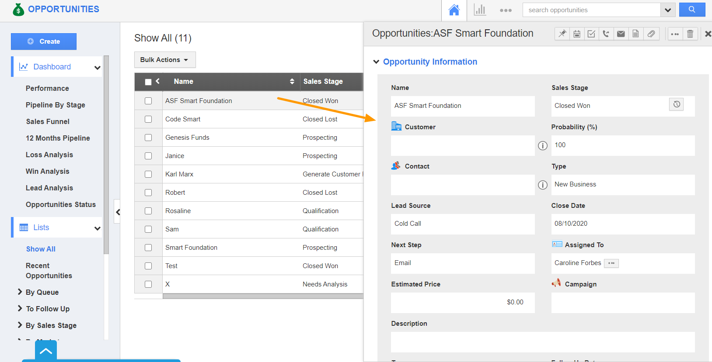Collapse the Opportunity Information section
The height and width of the screenshot is (362, 712).
[x=376, y=62]
